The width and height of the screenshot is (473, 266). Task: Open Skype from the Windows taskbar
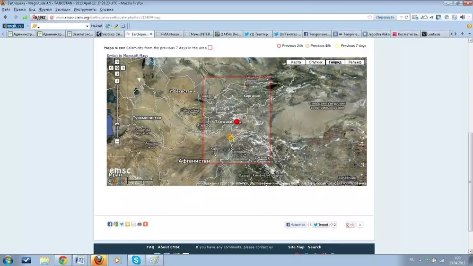136,260
